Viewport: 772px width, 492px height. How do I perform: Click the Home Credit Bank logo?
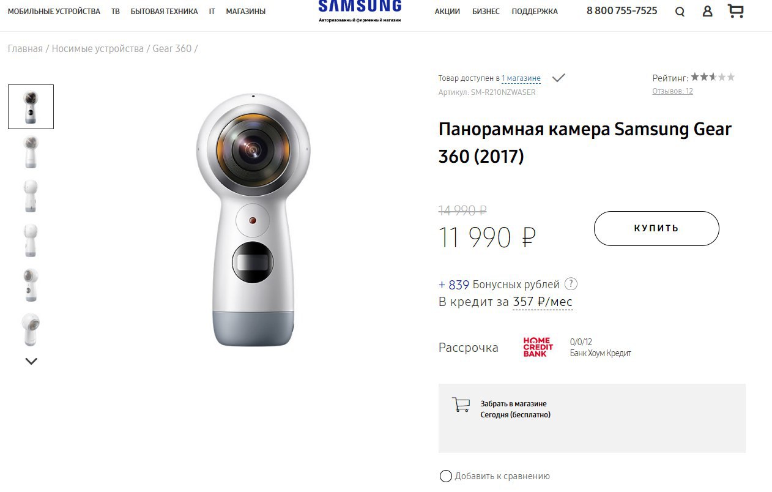point(538,347)
